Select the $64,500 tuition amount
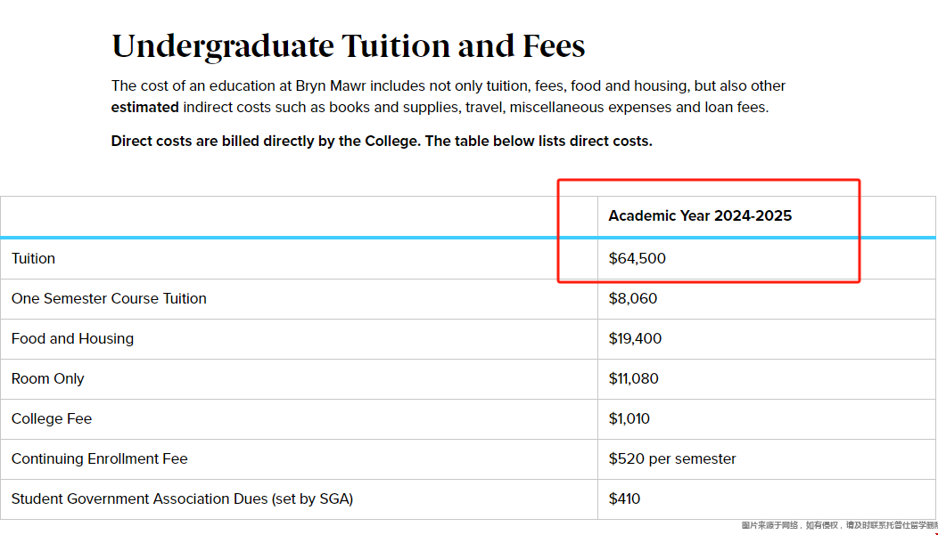This screenshot has width=938, height=535. point(638,258)
